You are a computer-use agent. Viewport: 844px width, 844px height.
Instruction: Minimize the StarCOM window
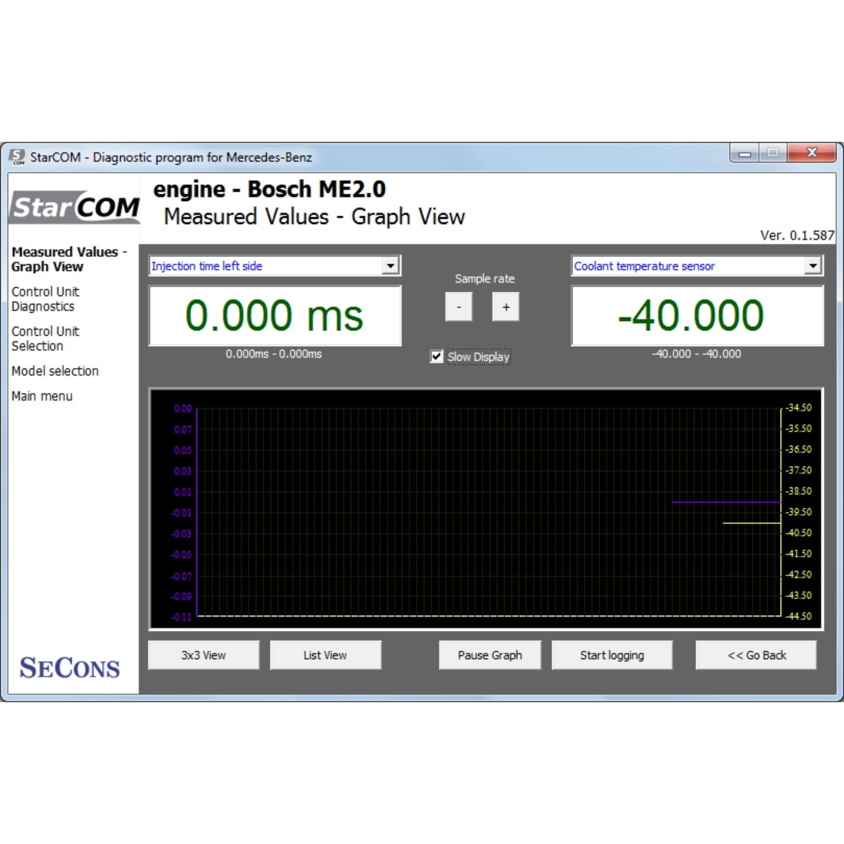745,154
